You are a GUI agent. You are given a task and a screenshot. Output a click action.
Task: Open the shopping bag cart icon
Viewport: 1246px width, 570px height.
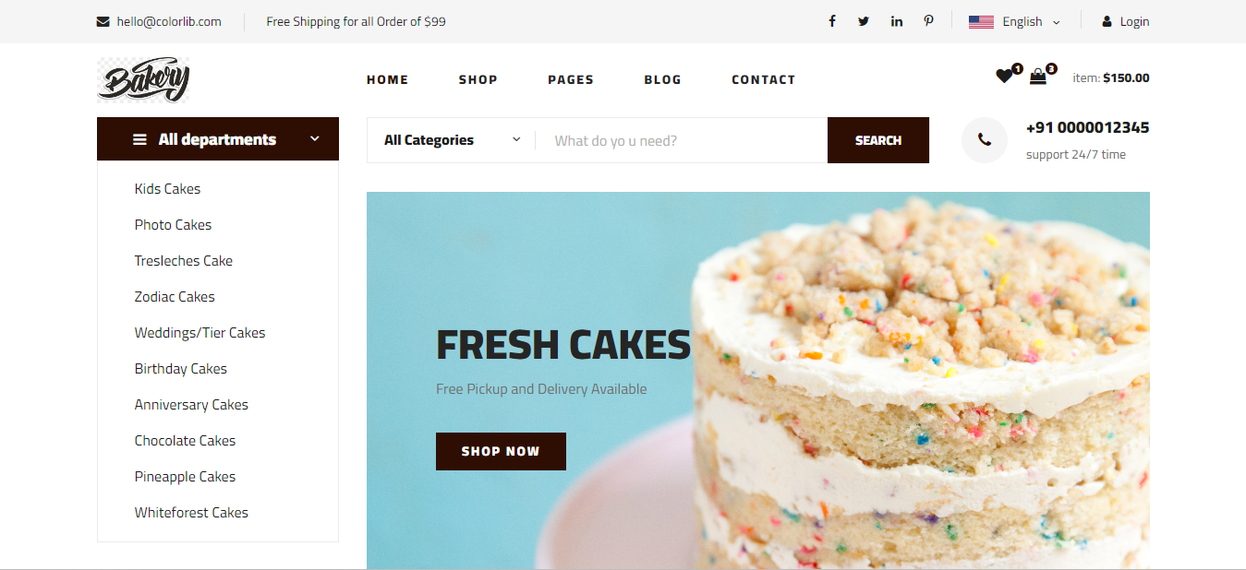[x=1038, y=77]
